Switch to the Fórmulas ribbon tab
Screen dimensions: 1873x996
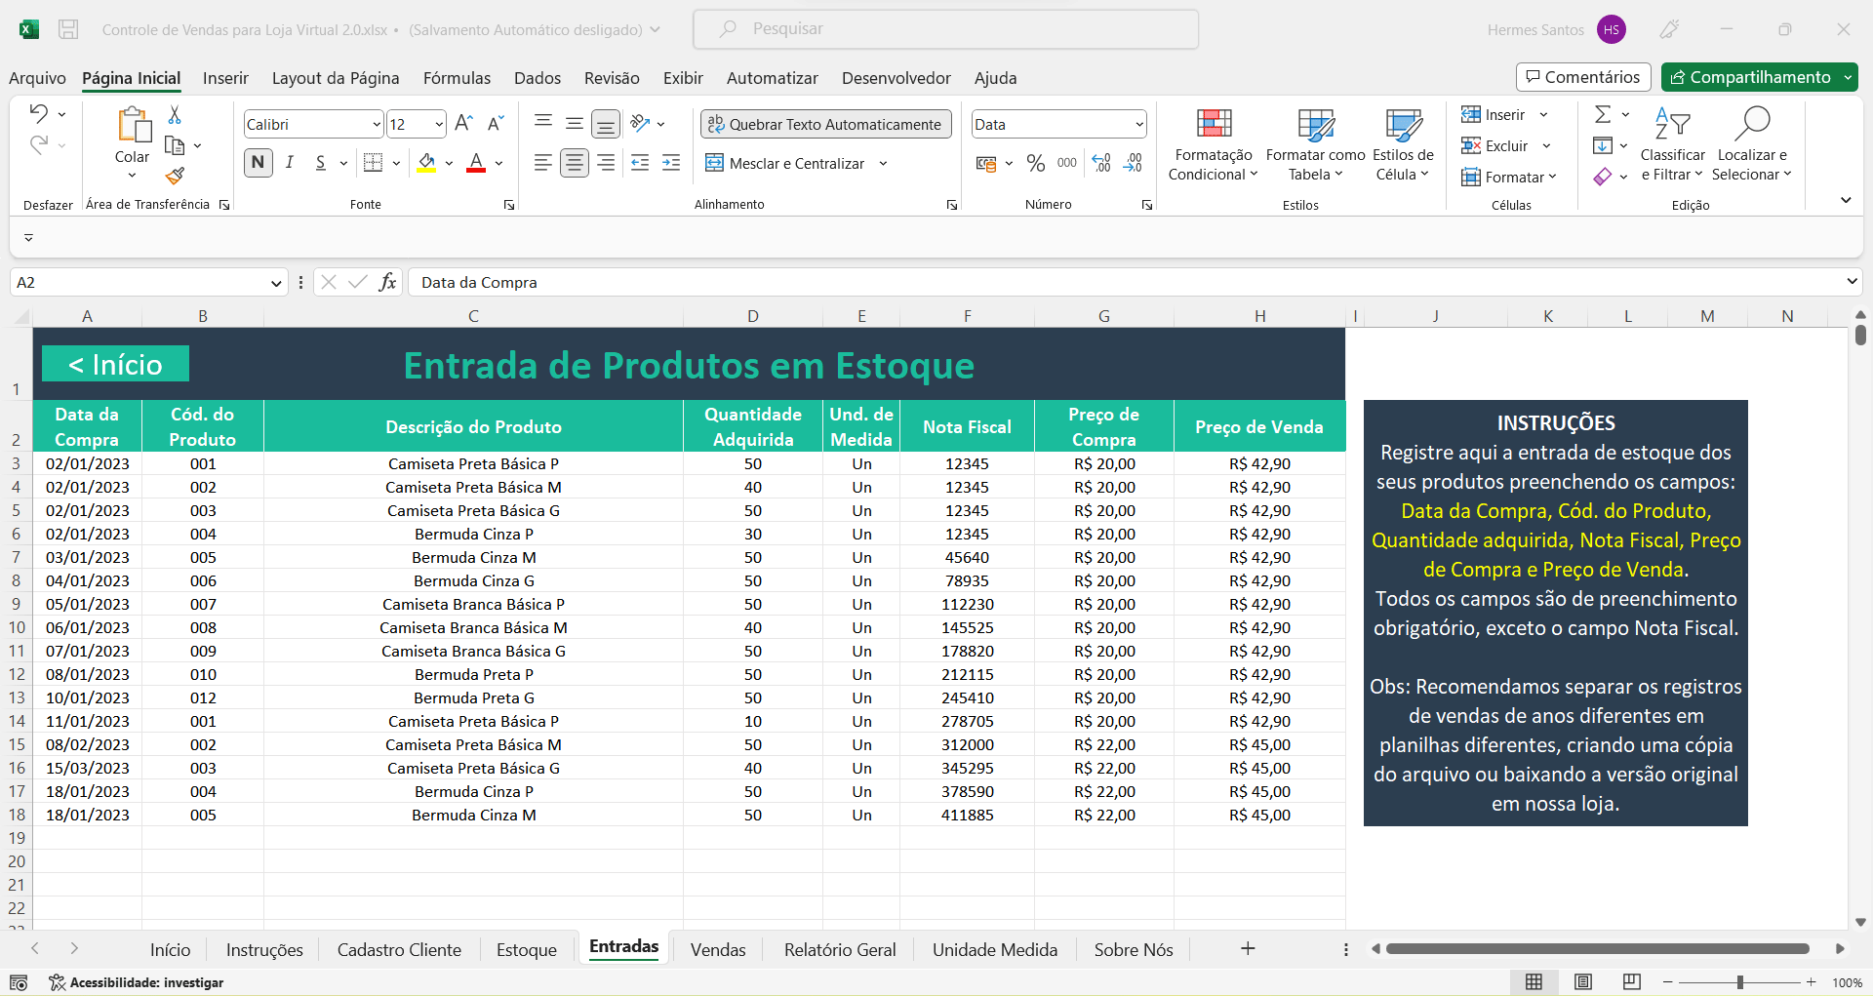[457, 78]
